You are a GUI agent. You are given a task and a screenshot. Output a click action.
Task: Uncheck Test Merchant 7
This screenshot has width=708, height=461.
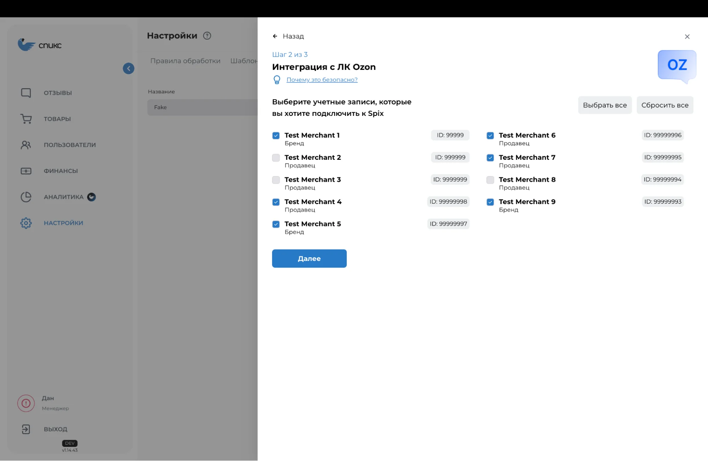(x=490, y=158)
